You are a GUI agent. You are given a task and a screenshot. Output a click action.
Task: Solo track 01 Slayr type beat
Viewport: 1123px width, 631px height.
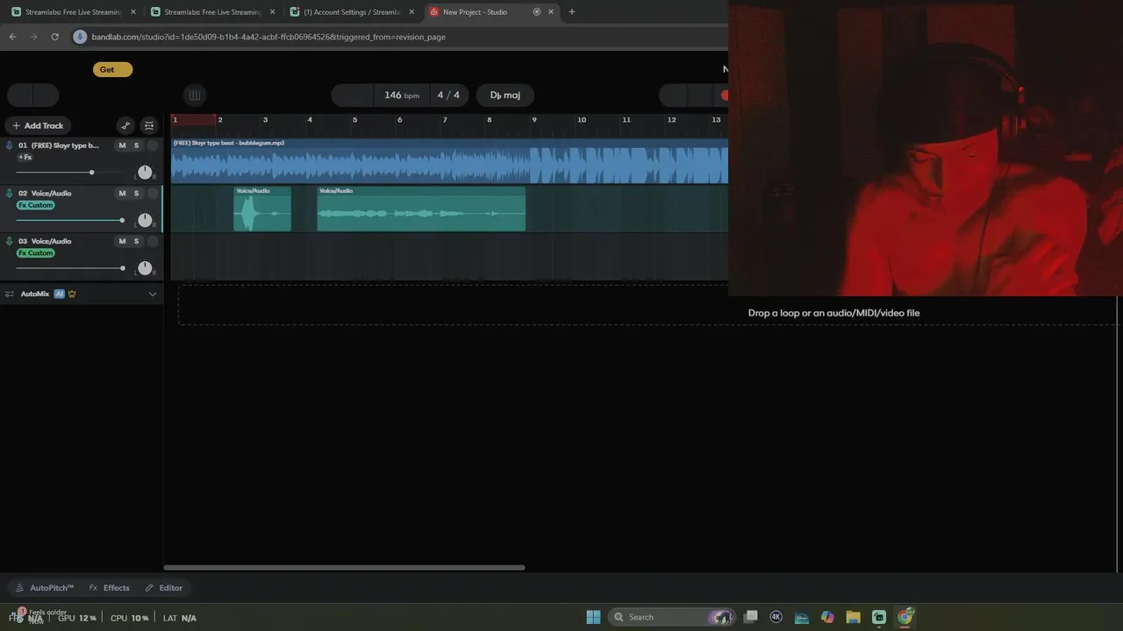point(136,145)
